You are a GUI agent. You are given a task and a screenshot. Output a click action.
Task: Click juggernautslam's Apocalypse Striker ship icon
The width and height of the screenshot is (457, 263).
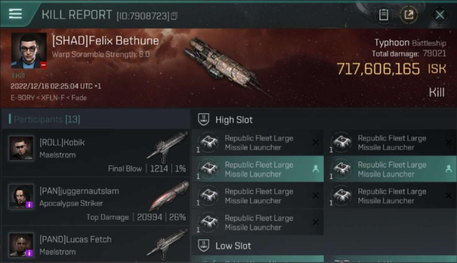[169, 196]
